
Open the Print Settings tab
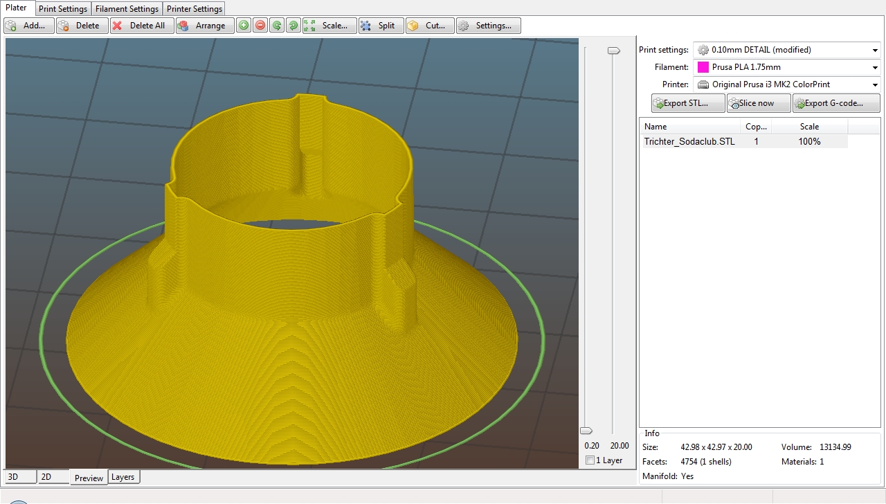63,9
